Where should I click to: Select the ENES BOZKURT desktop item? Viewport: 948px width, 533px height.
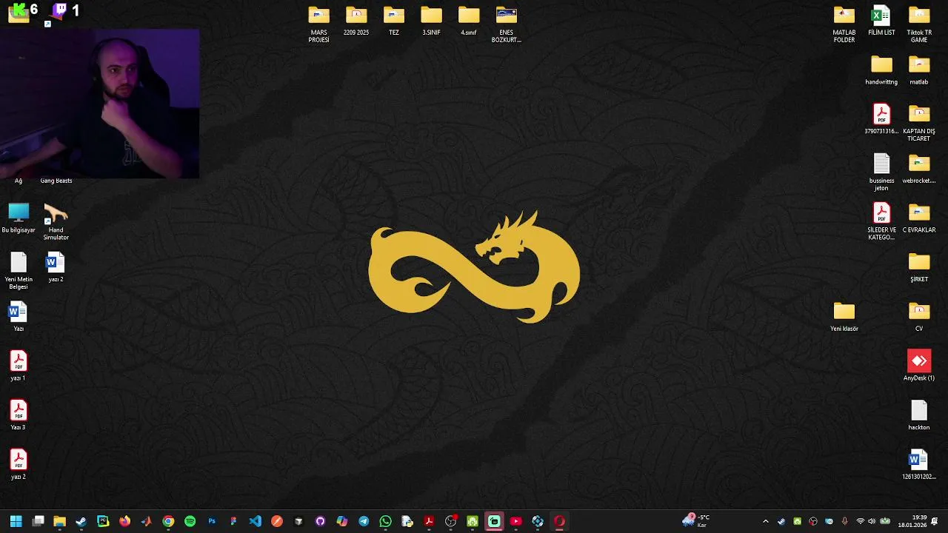pos(507,24)
